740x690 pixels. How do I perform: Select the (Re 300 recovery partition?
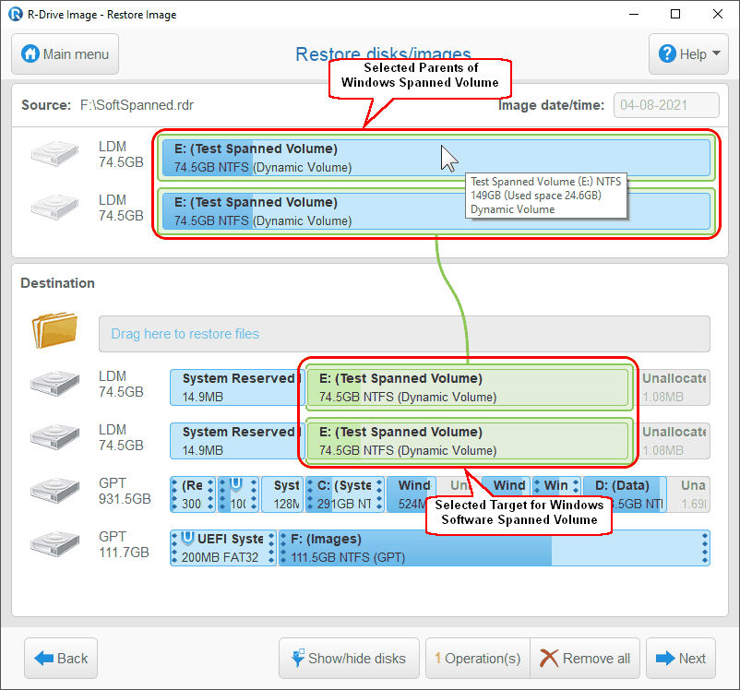[x=193, y=494]
